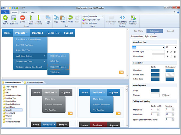Toggle italic for Normal Style
This screenshot has width=181, height=135.
click(x=171, y=52)
